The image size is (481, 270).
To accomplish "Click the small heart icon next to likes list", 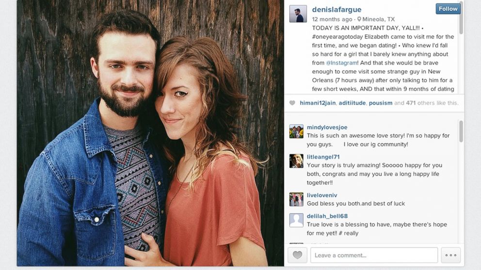I will pyautogui.click(x=292, y=103).
